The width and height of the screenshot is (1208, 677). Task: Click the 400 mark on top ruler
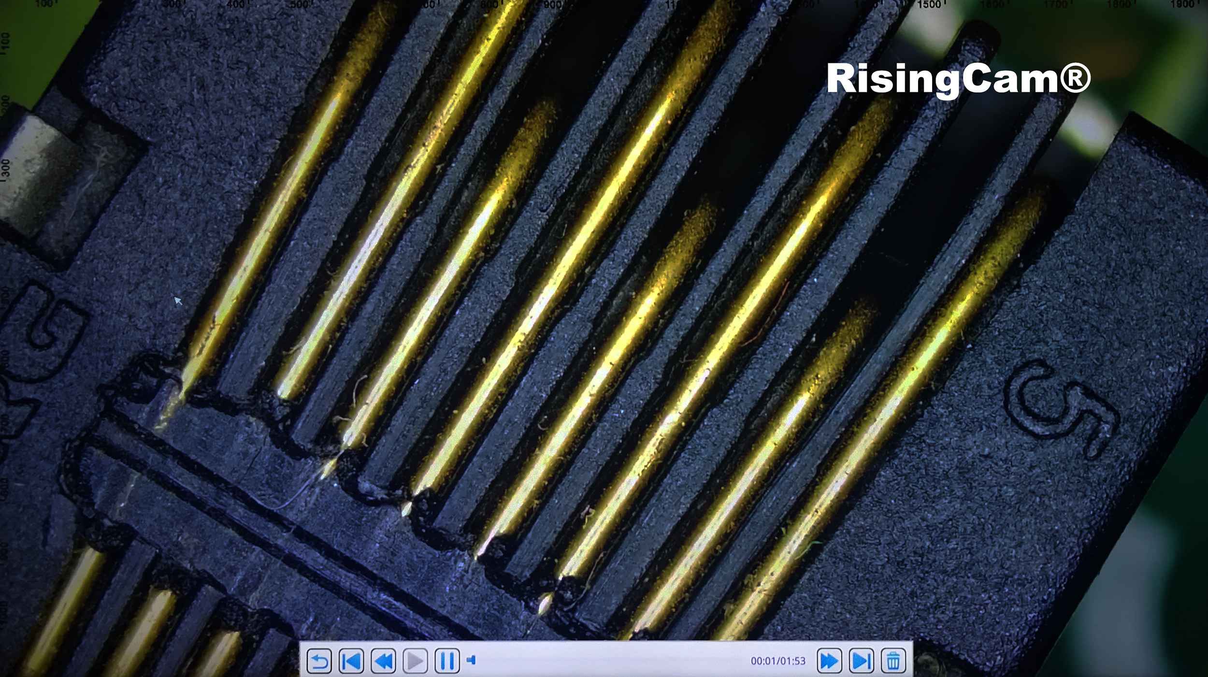click(236, 5)
